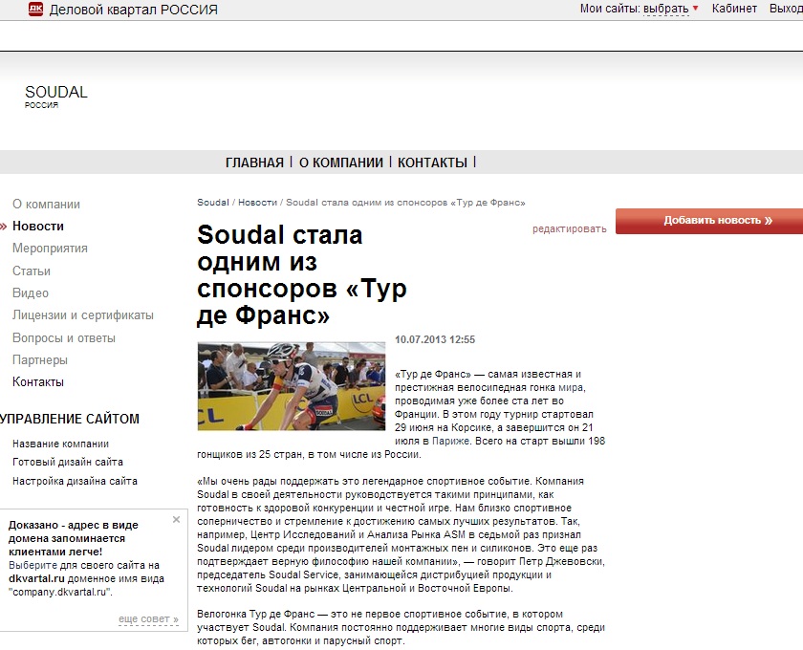Screen dimensions: 803x650
Task: Click the date 10.07.2013 12:55
Action: [x=435, y=339]
